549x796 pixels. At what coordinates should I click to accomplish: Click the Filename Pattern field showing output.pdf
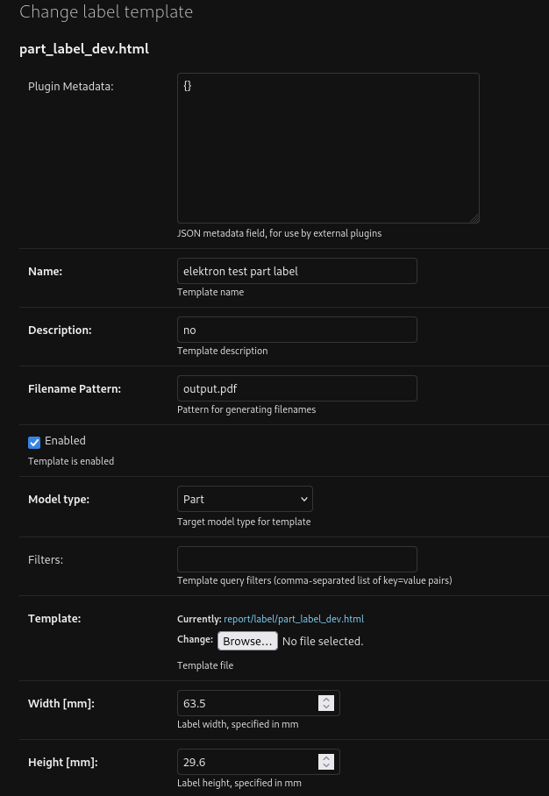(x=297, y=388)
